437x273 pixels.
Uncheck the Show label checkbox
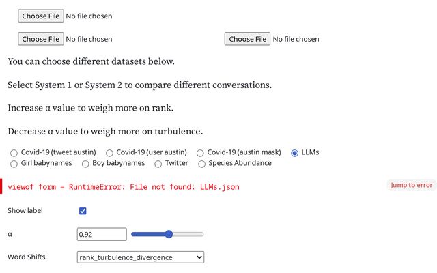pyautogui.click(x=83, y=211)
